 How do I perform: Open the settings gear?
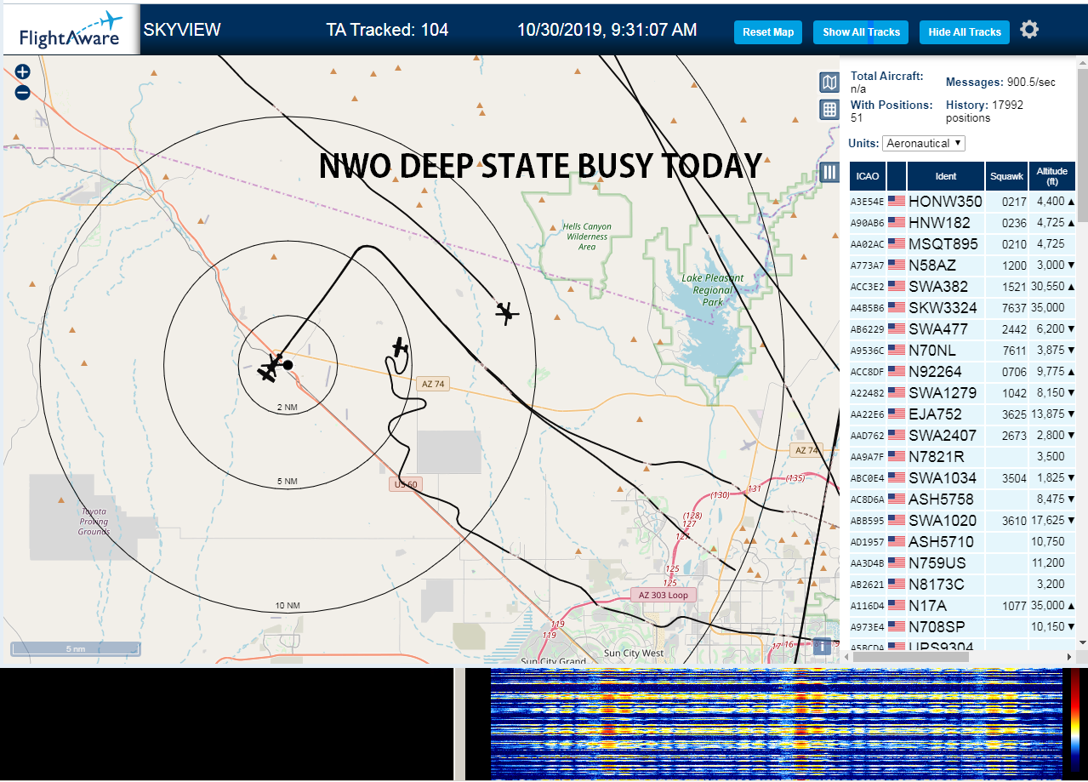point(1029,31)
